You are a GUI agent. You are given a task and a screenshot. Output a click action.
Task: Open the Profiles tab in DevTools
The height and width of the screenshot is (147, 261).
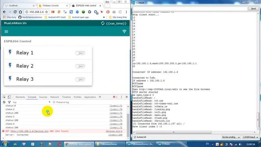(77, 97)
